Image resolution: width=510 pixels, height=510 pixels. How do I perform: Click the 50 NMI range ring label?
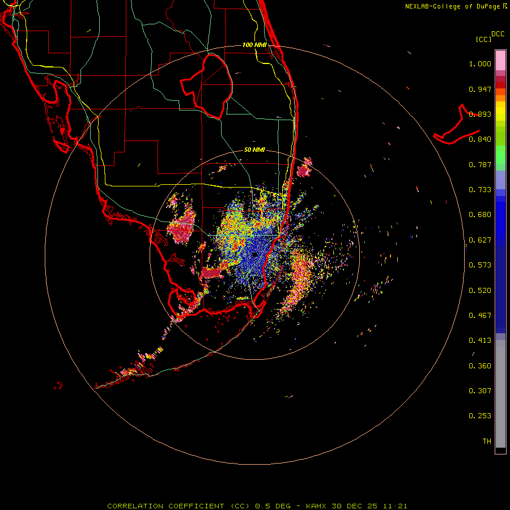(x=254, y=150)
